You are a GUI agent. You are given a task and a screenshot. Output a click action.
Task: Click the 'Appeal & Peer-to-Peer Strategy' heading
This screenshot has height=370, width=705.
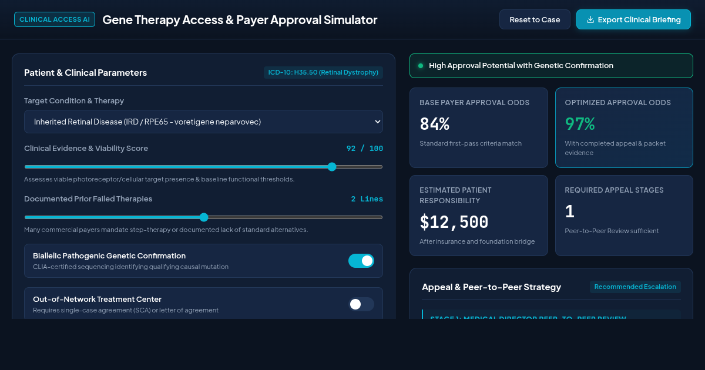coord(492,287)
